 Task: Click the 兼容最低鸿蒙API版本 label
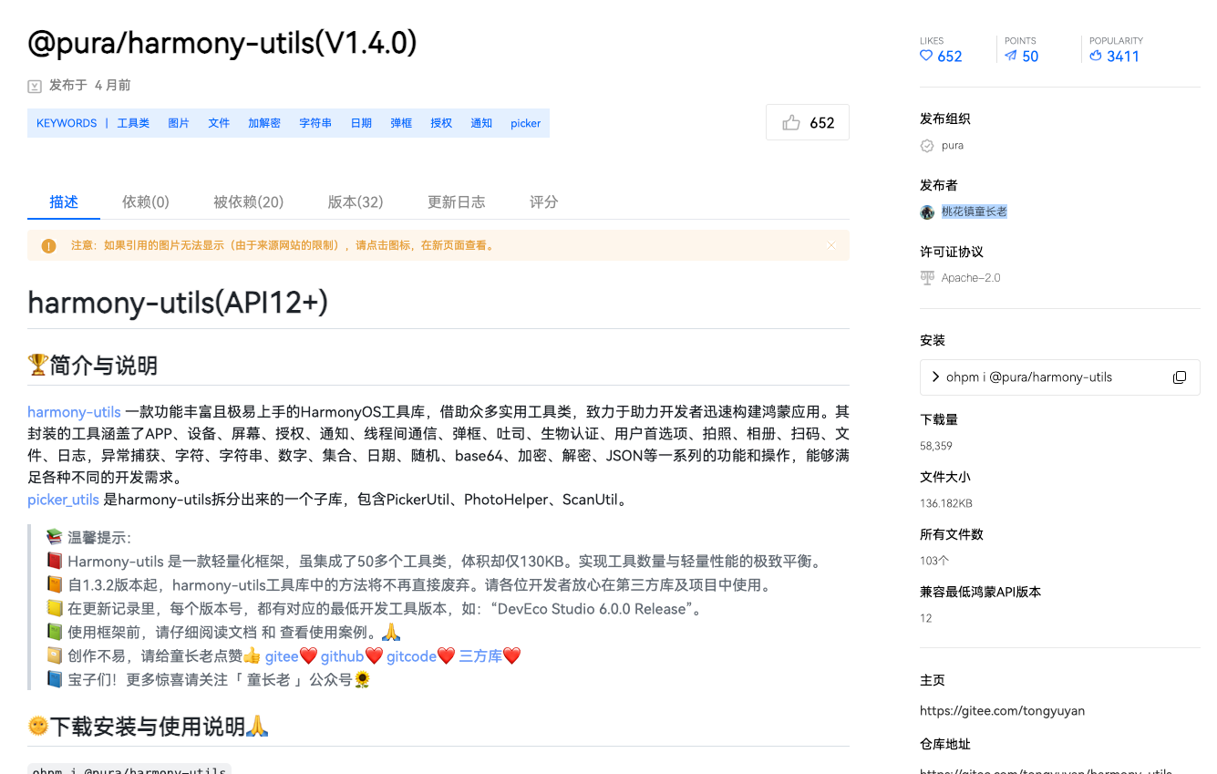coord(981,593)
